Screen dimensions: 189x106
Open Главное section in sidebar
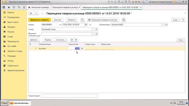coord(11,12)
